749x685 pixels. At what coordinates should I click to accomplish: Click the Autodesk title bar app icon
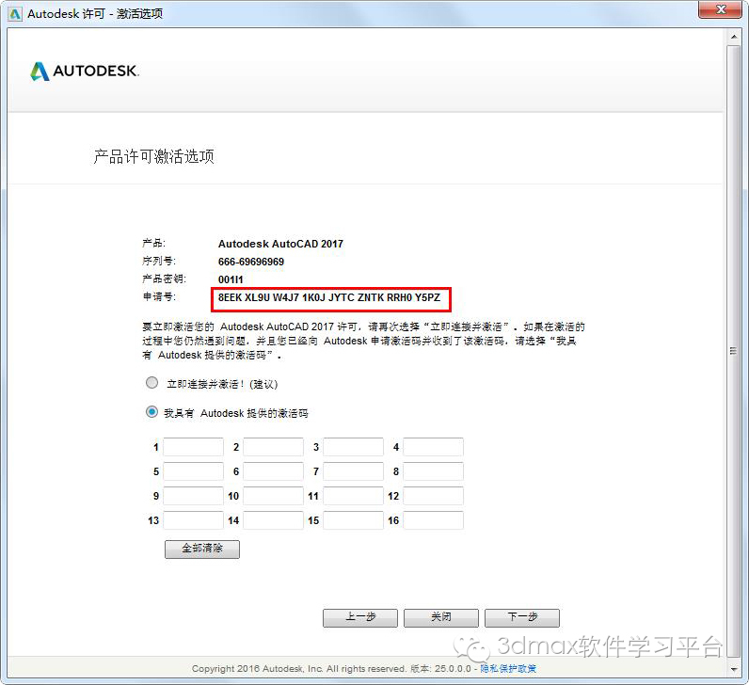15,14
